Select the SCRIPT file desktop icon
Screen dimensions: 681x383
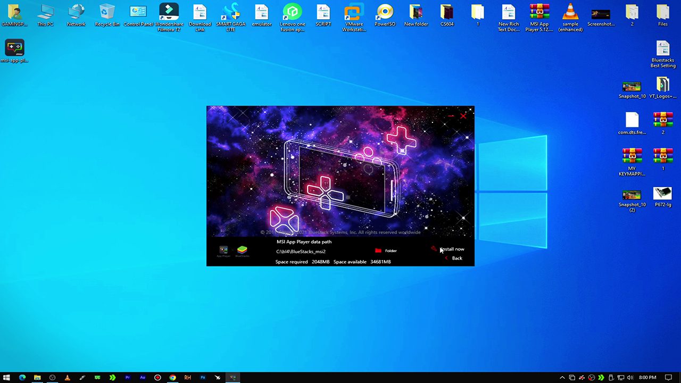(x=323, y=15)
